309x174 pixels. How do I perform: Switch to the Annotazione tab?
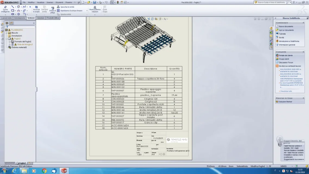tap(19, 18)
